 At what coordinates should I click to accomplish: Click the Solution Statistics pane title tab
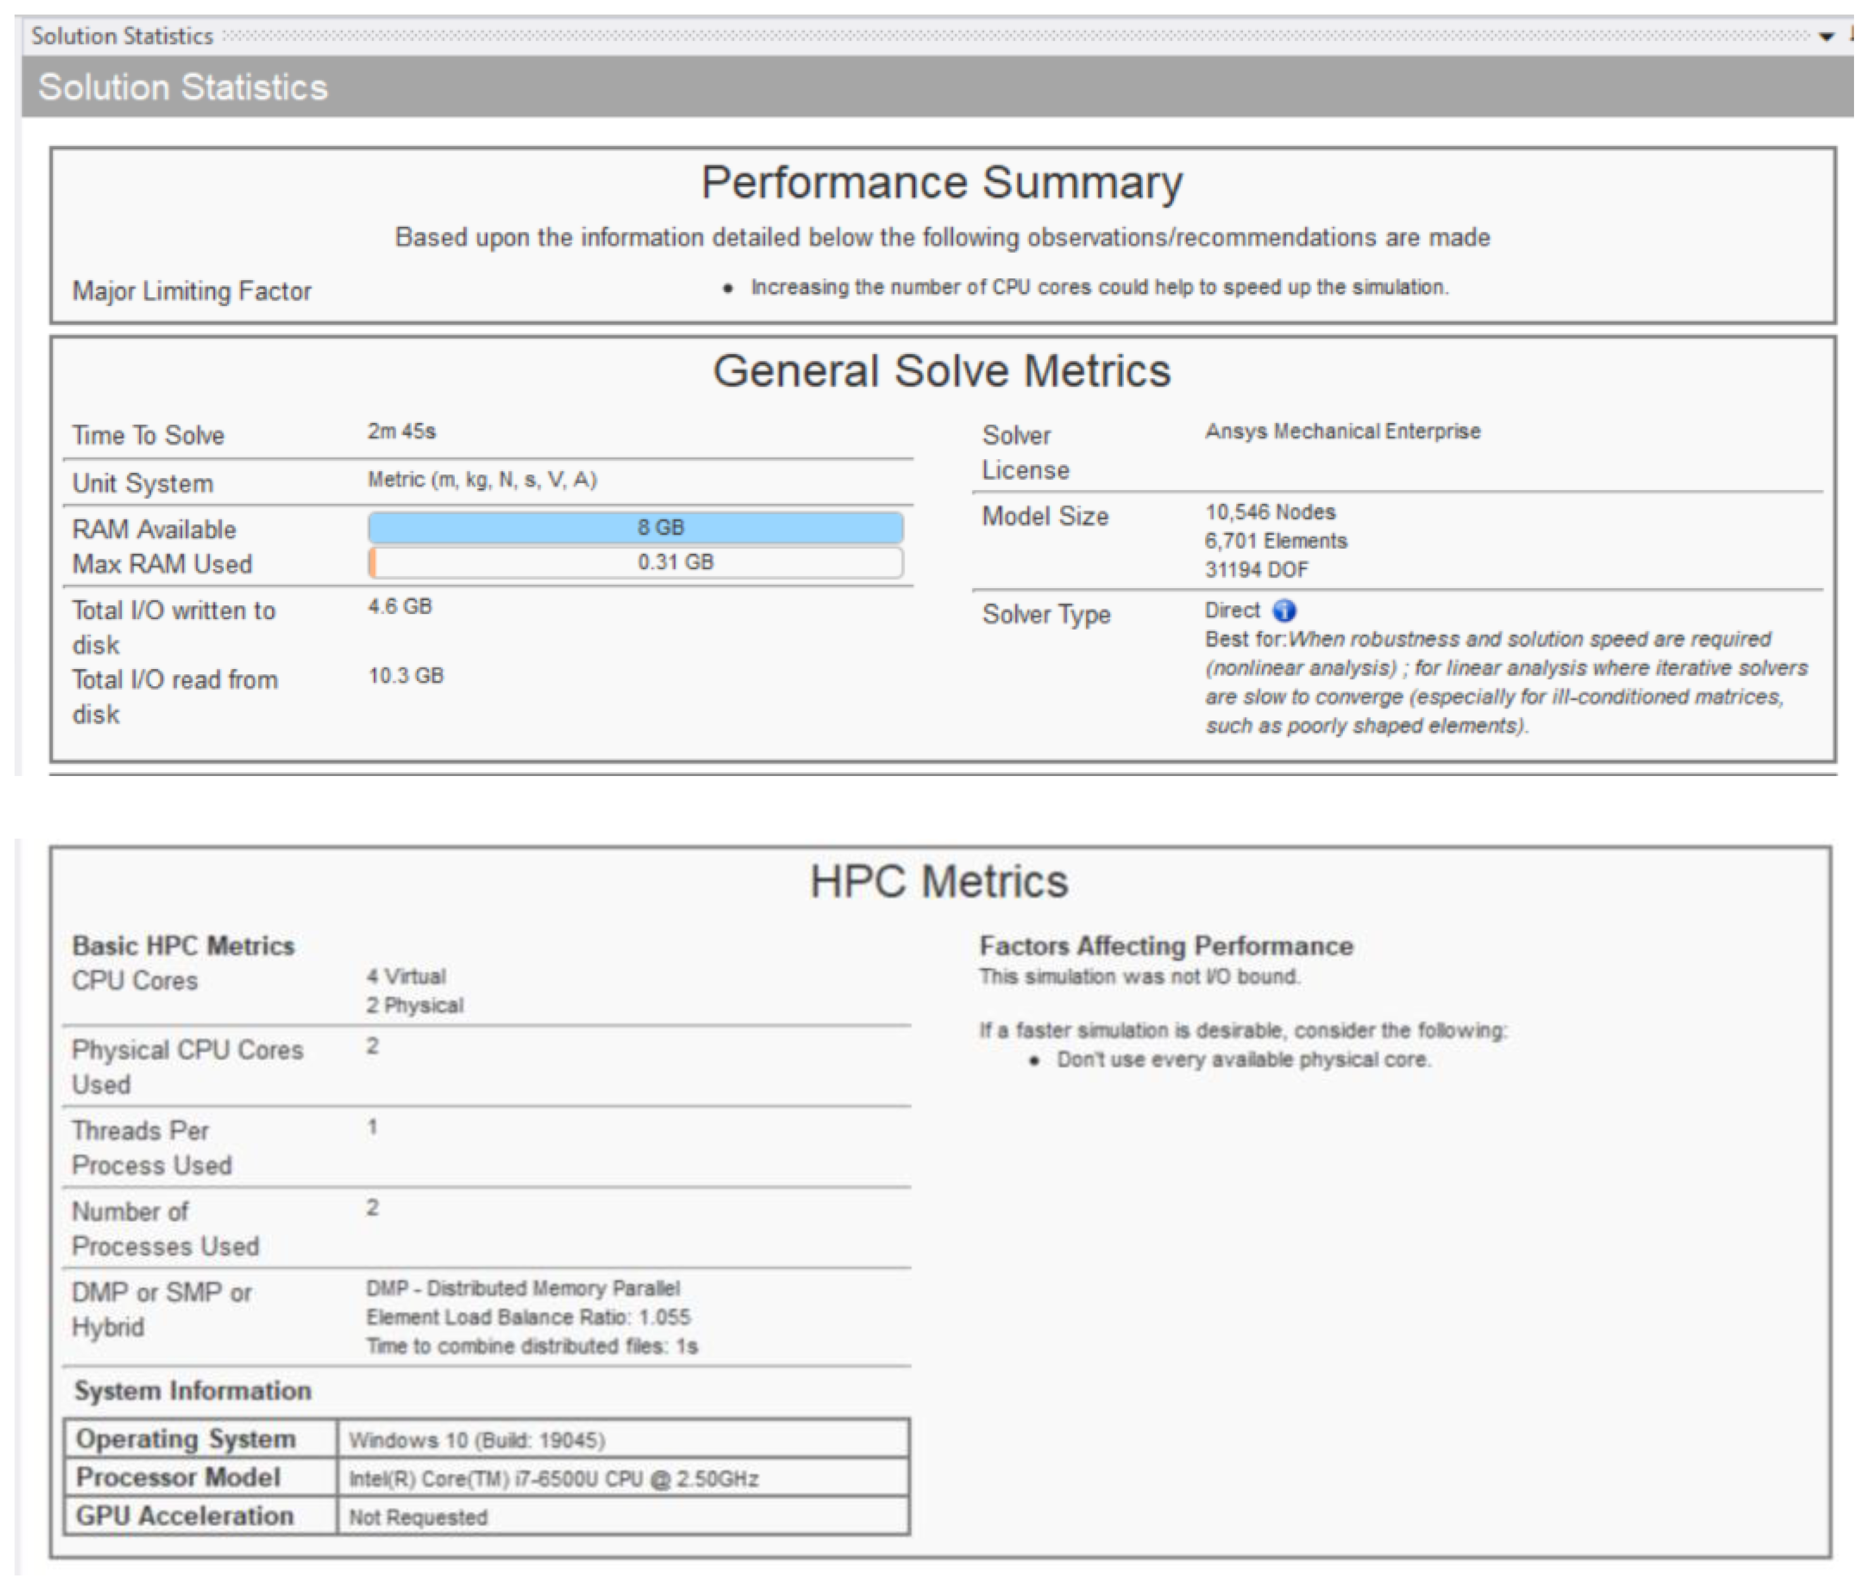(x=121, y=36)
